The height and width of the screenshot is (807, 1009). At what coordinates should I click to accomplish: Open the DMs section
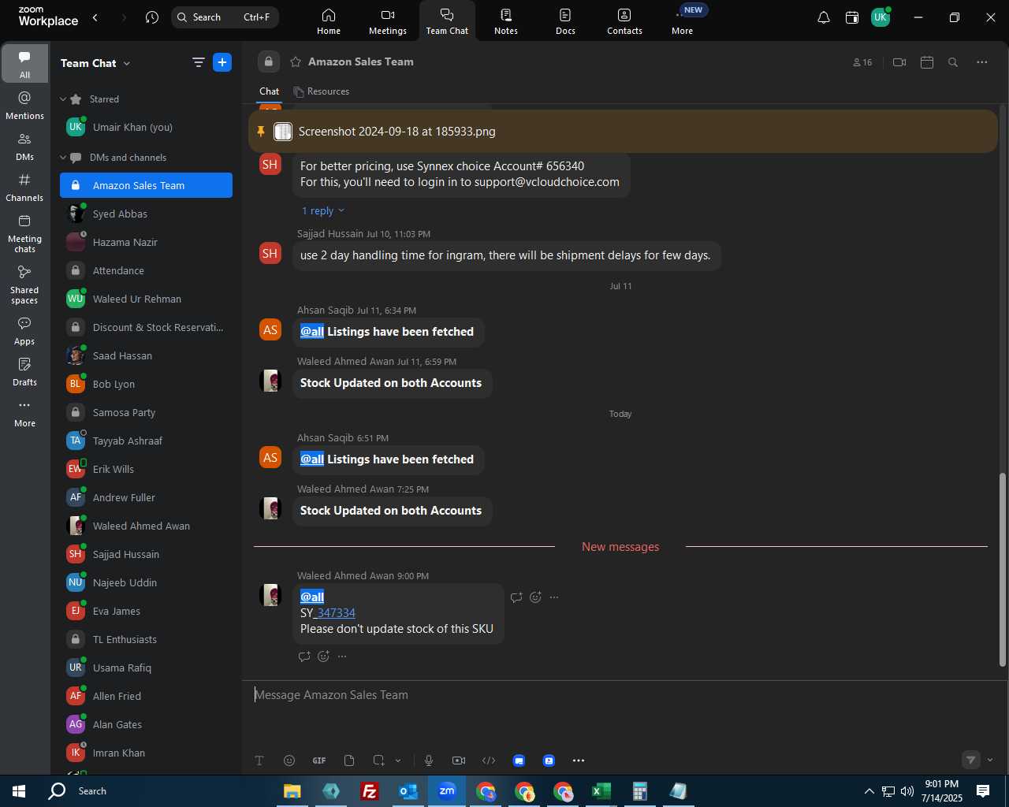click(24, 147)
